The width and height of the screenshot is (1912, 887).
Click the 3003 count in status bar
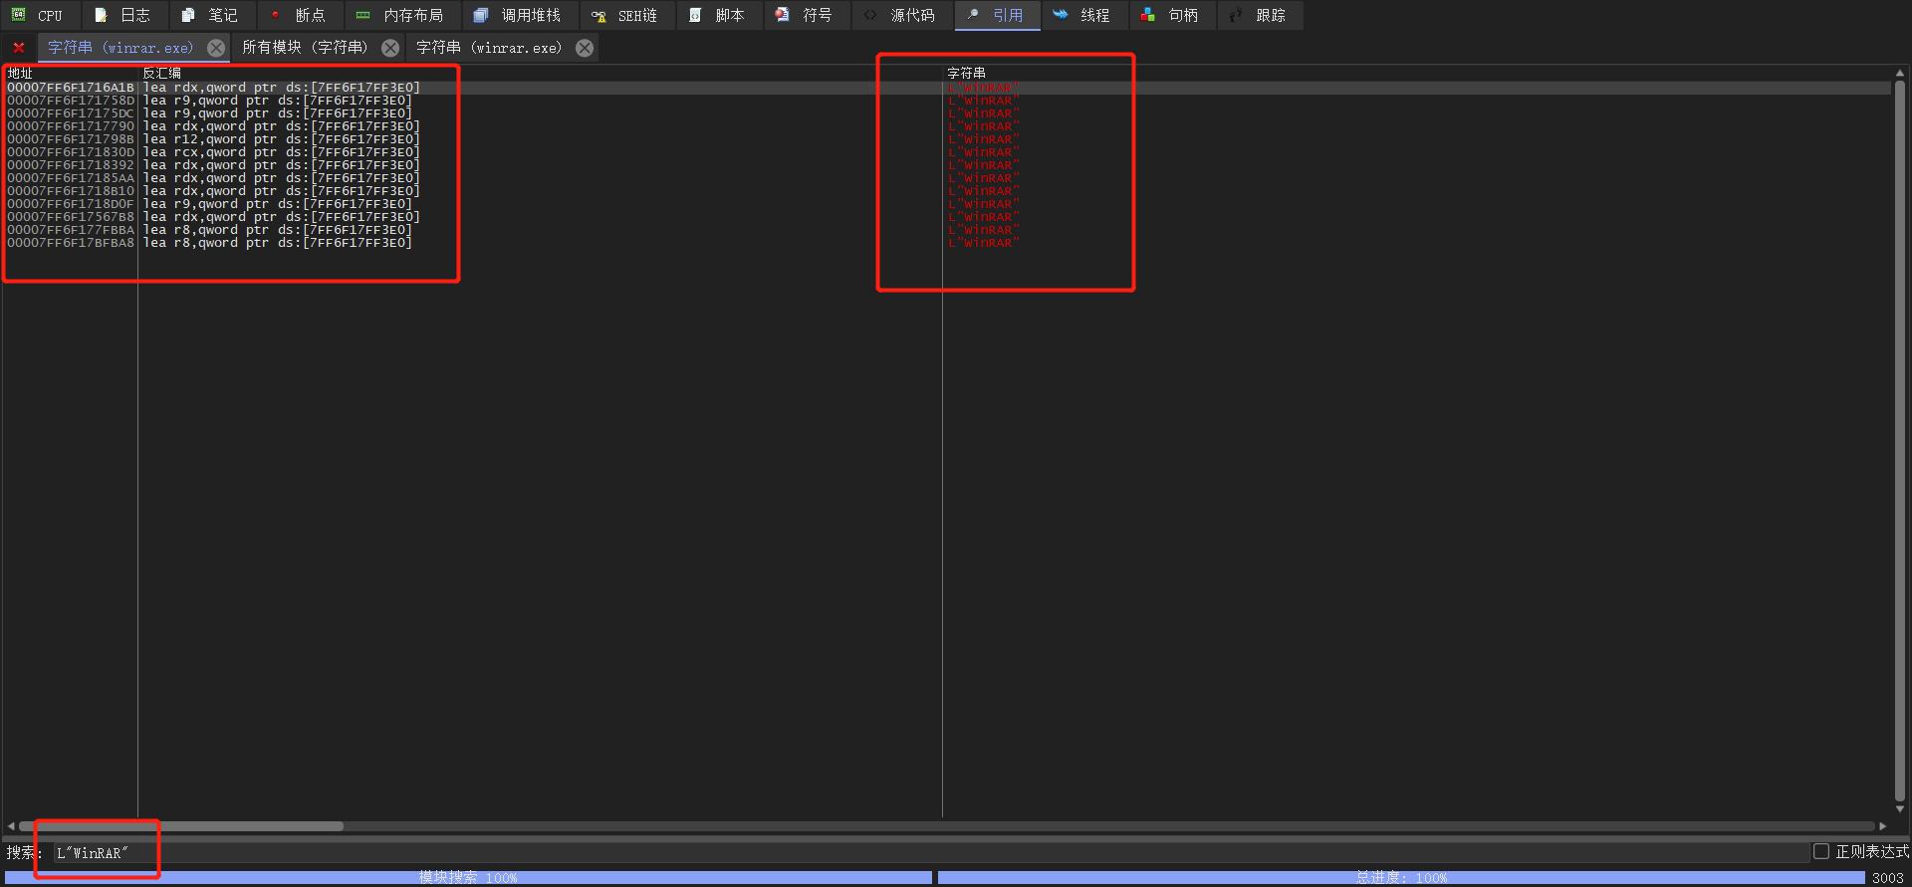coord(1887,878)
